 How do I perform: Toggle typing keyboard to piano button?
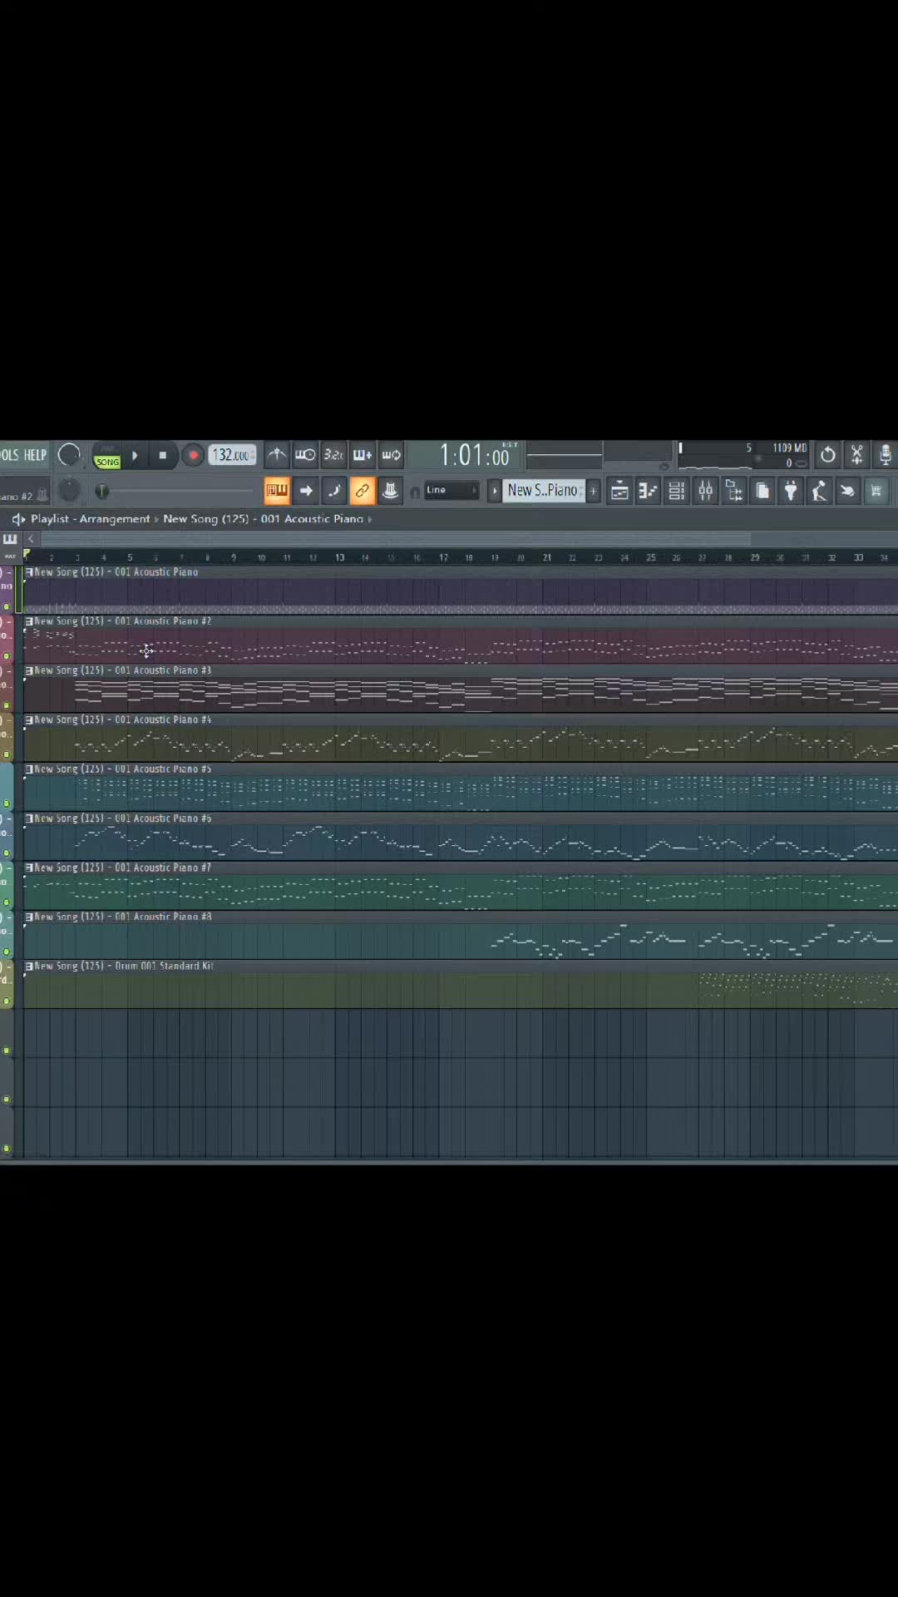pyautogui.click(x=277, y=491)
